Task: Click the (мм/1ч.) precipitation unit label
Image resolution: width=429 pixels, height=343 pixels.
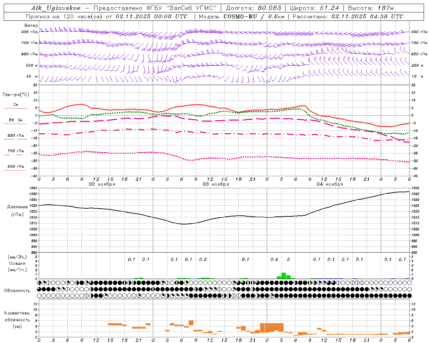Action: coord(17,270)
